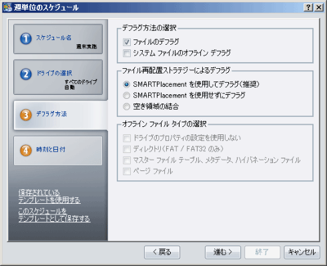The image size is (327, 266).
Task: Jump to step 4 時刻と日付
Action: click(58, 150)
